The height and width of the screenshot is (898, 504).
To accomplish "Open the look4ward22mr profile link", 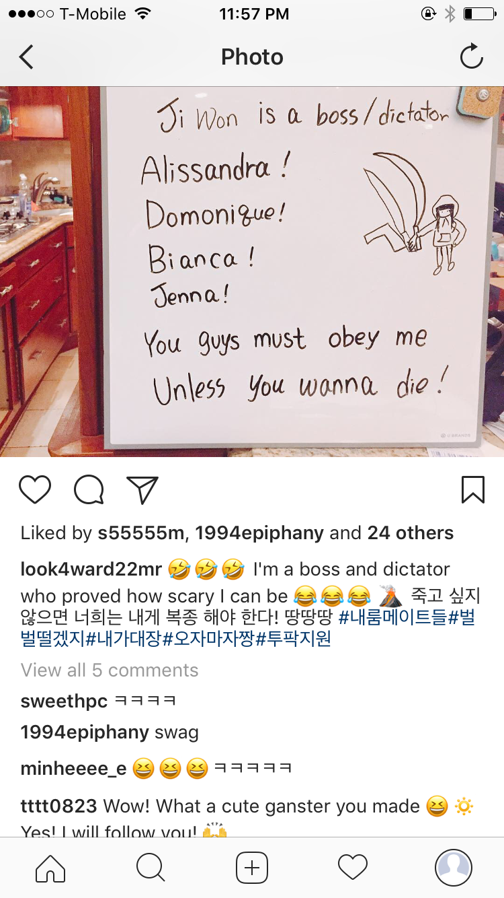I will 91,569.
